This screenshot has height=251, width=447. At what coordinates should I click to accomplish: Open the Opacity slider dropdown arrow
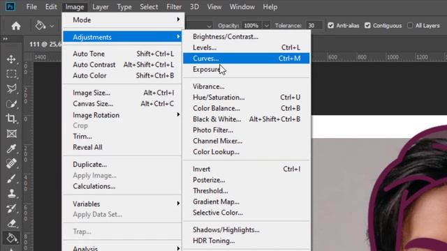tap(266, 26)
